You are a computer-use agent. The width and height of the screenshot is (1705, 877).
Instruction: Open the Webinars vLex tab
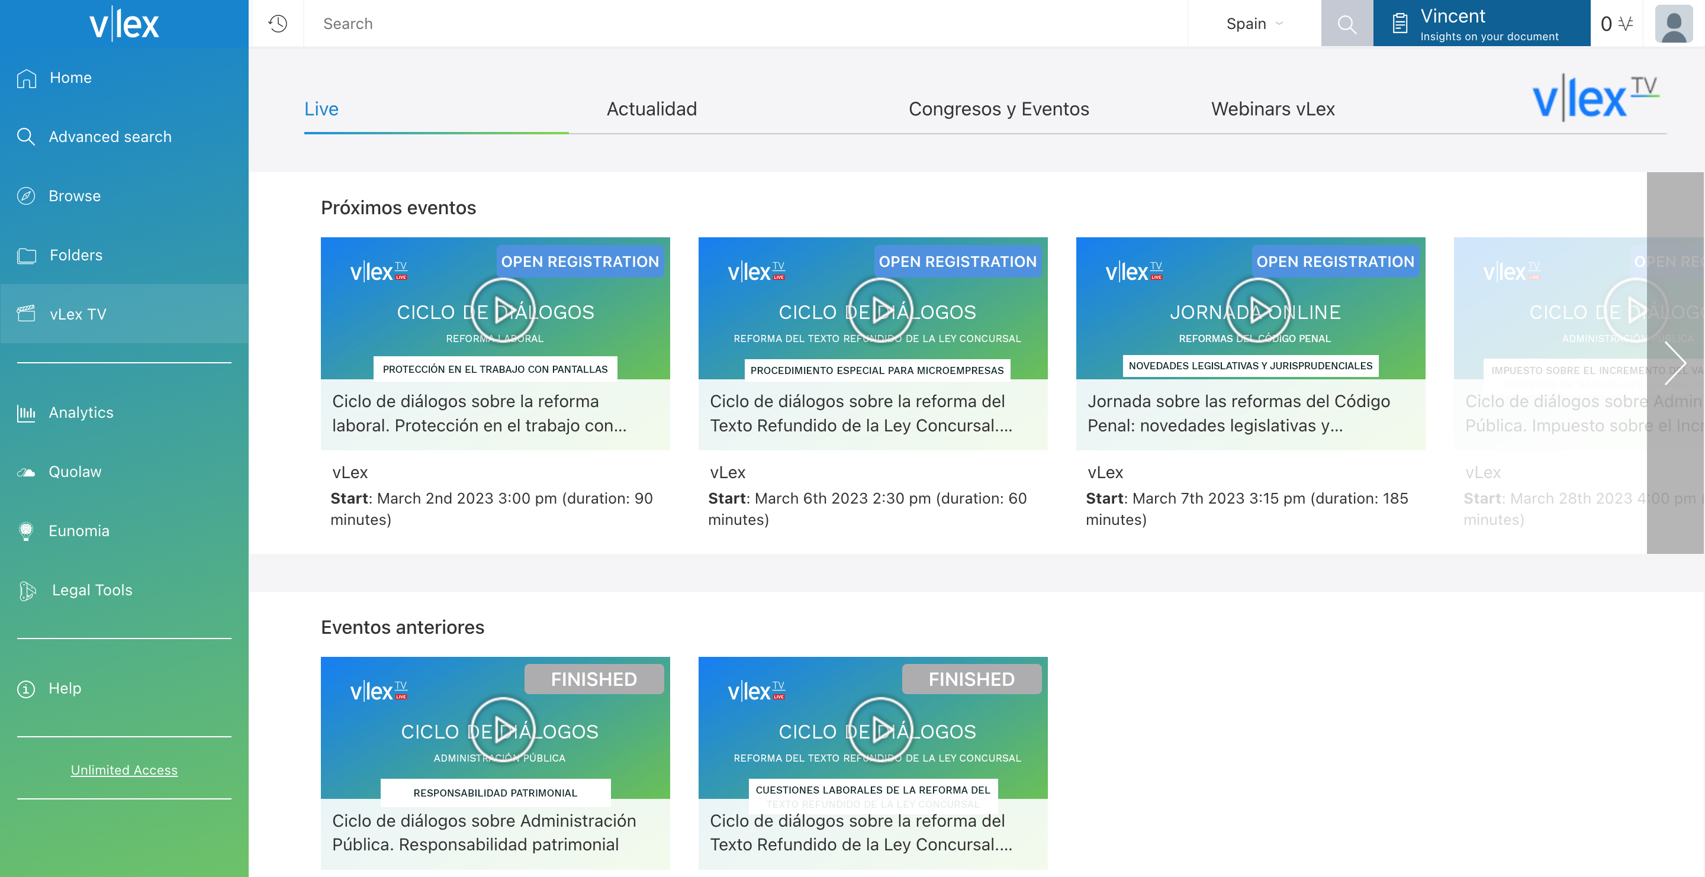[x=1272, y=109]
